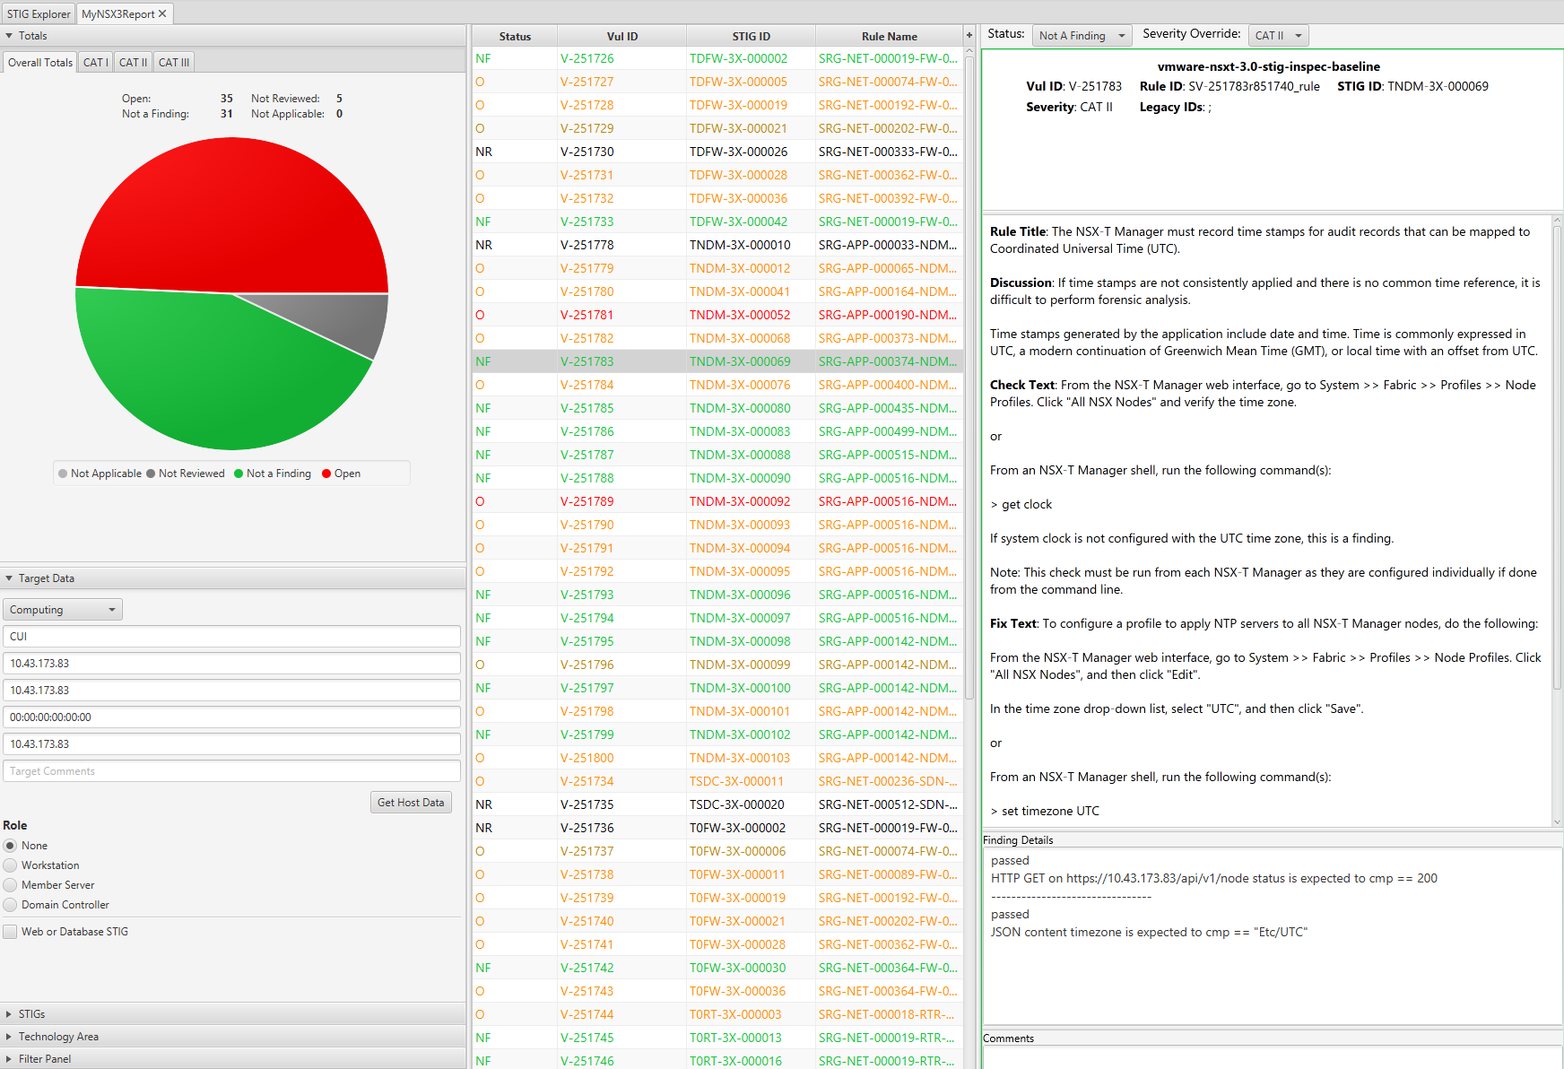1564x1069 pixels.
Task: Click the Get Host Data button
Action: click(411, 803)
